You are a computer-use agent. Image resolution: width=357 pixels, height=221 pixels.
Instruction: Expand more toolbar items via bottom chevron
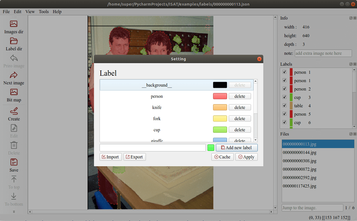14,212
